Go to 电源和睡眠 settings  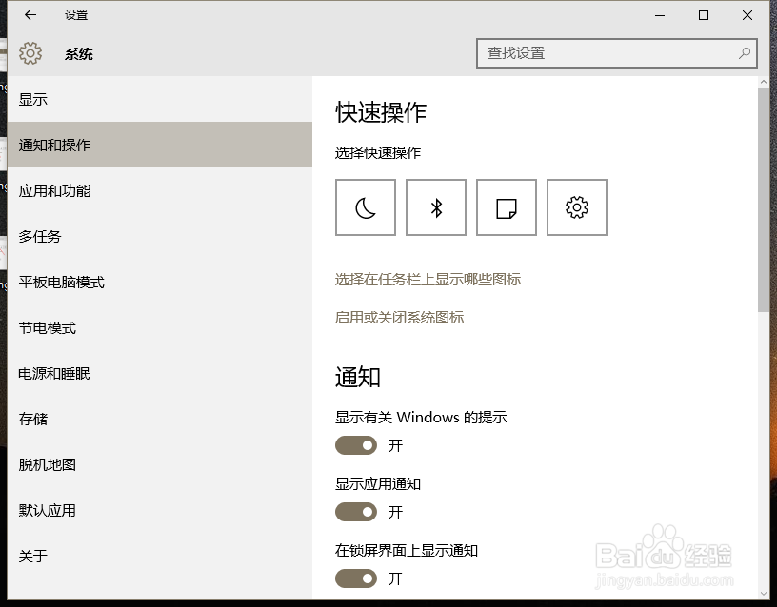160,373
